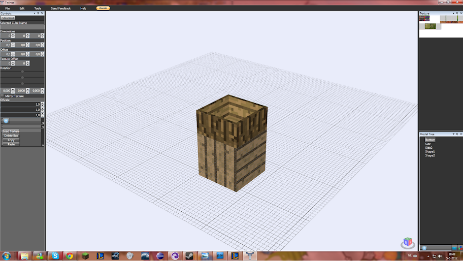Viewport: 463px width, 261px height.
Task: Click the add cube icon in Controls
Action: click(6, 121)
